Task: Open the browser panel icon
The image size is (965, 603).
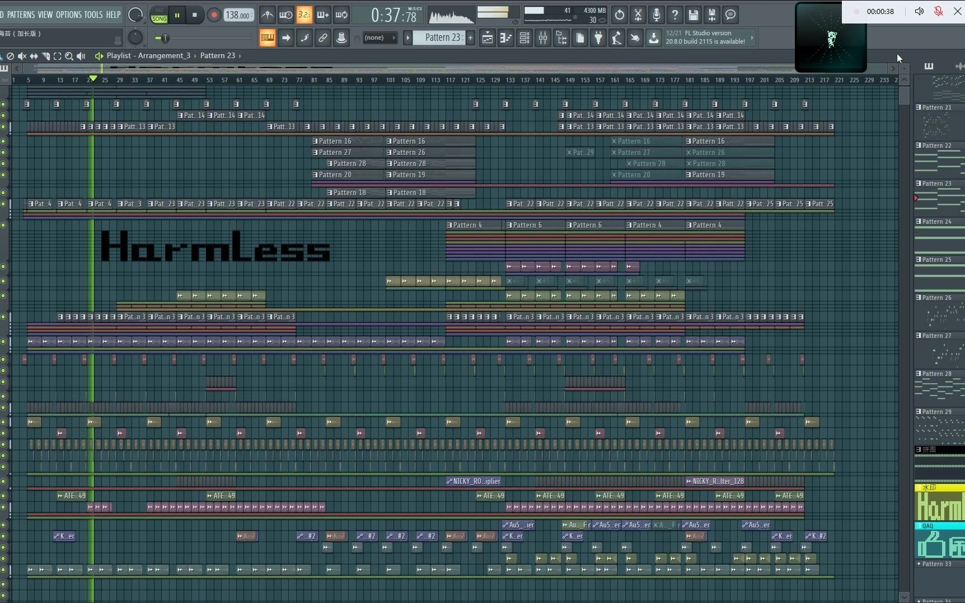Action: click(x=561, y=38)
